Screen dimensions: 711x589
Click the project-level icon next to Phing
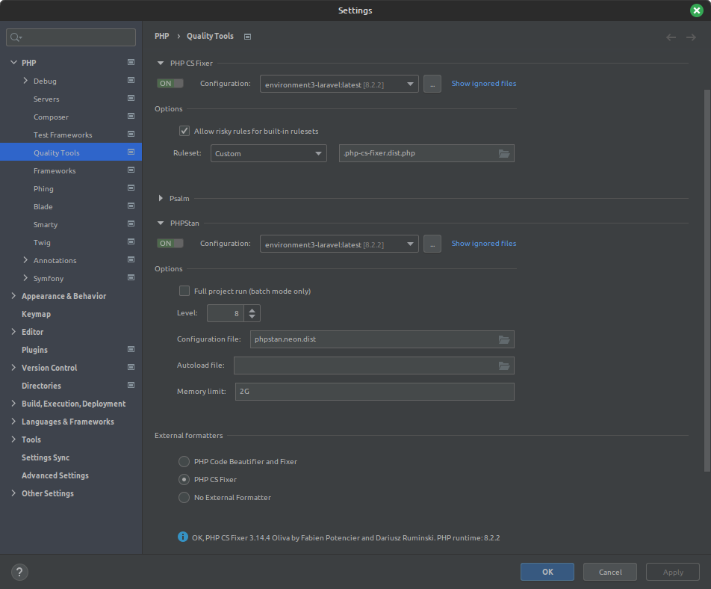tap(131, 188)
